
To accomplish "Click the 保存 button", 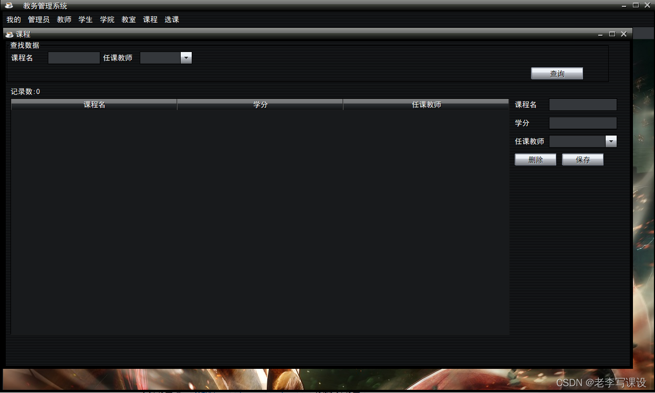I will coord(583,160).
